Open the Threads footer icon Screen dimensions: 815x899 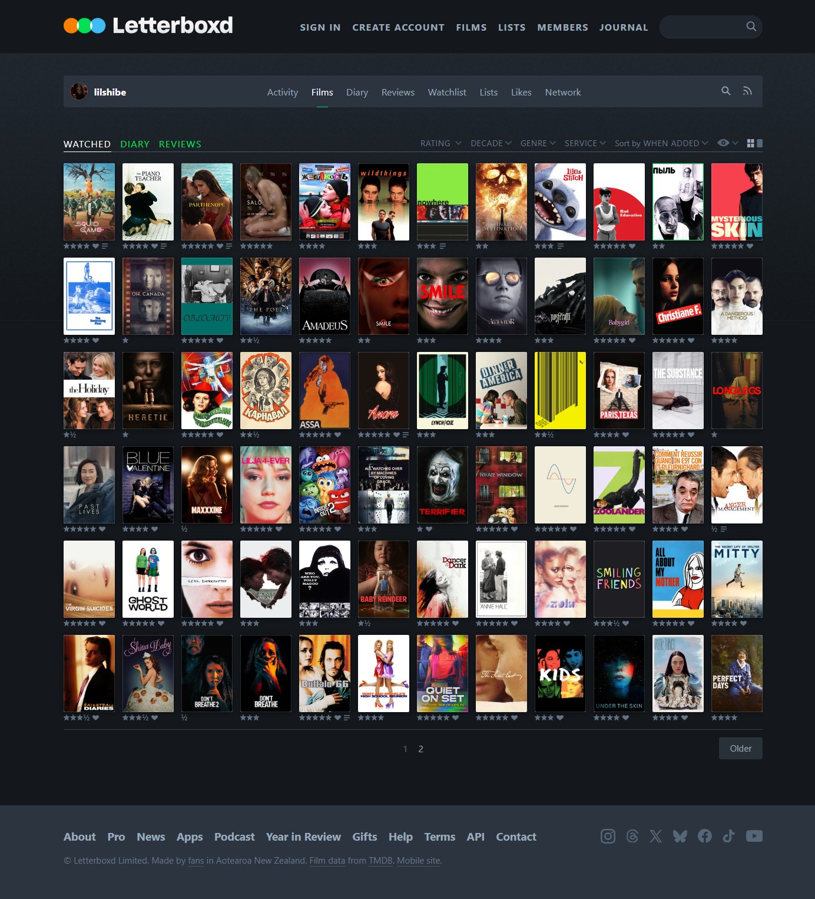(x=632, y=836)
